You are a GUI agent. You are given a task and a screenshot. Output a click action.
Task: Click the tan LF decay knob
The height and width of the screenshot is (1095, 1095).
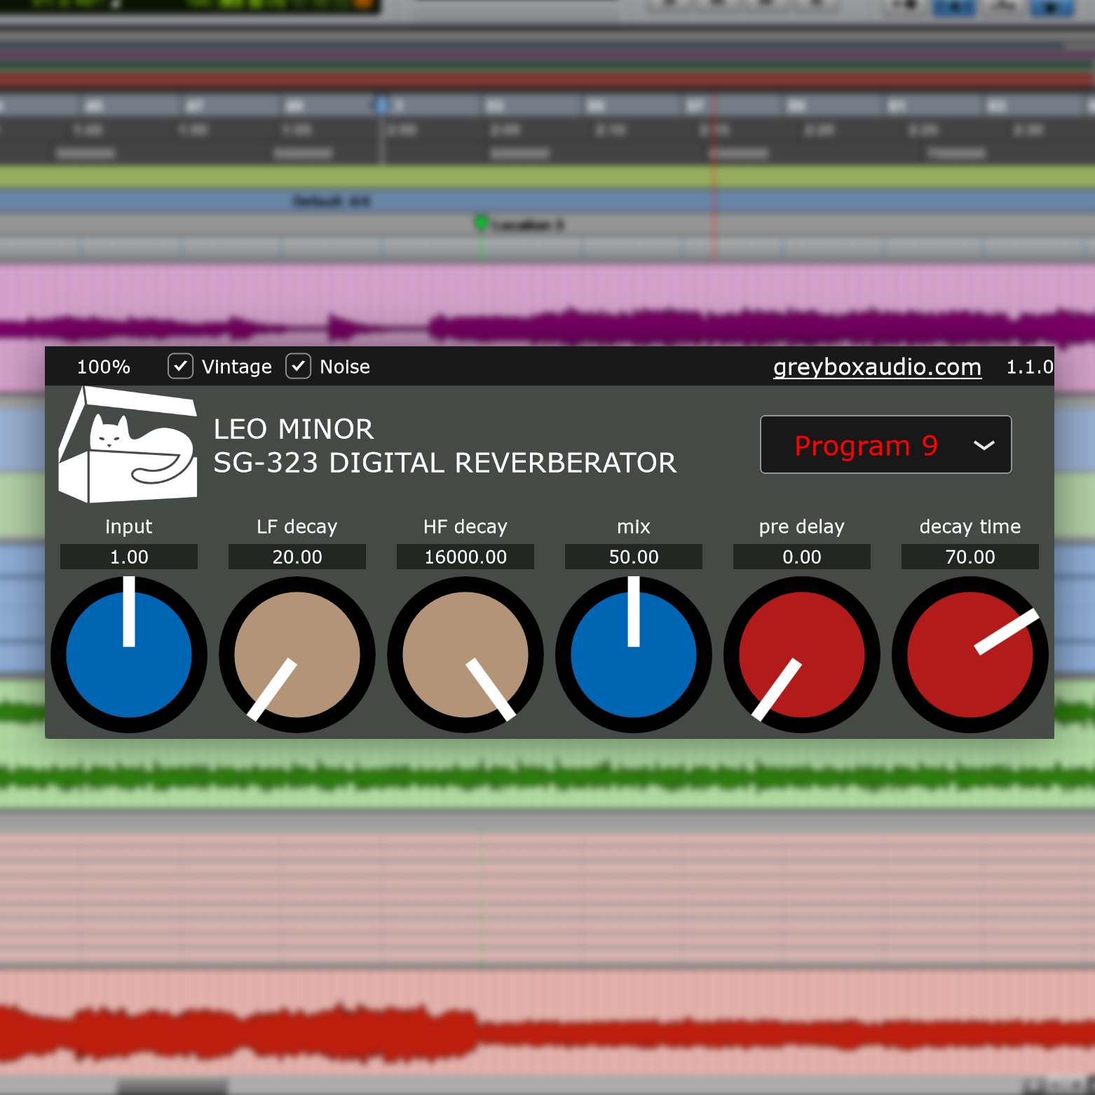coord(297,655)
